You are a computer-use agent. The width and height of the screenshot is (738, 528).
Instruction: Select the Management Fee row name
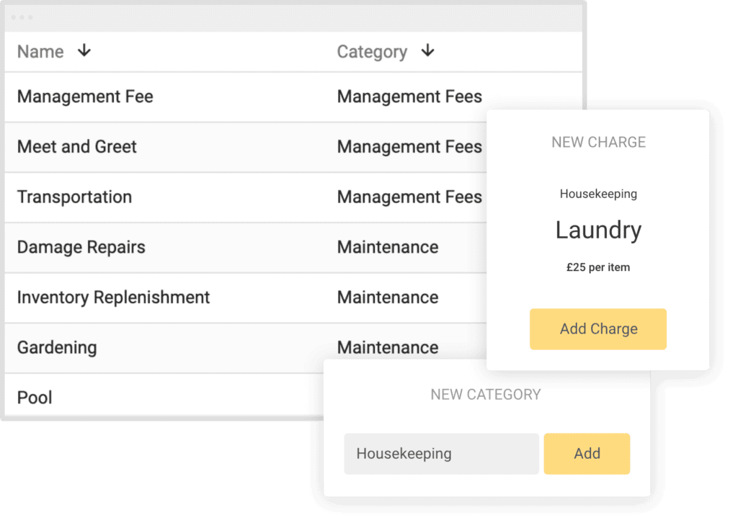tap(85, 97)
